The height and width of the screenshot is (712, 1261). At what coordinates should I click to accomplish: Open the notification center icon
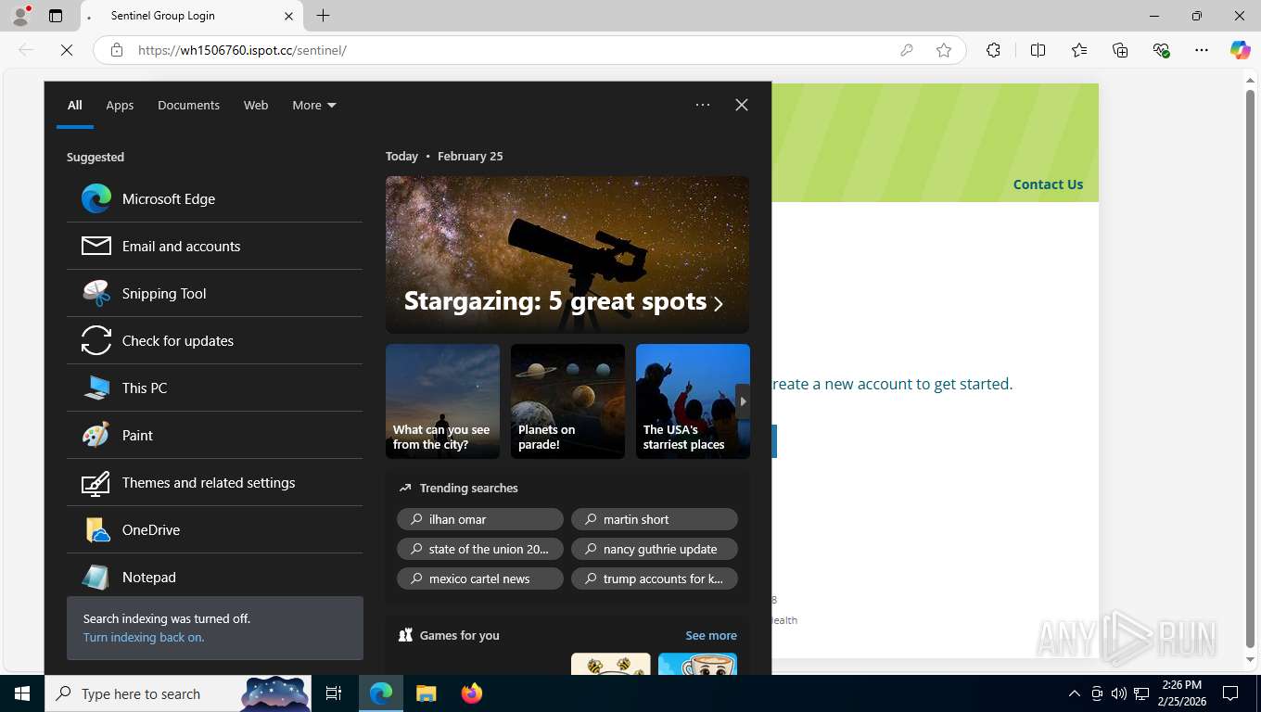point(1230,693)
